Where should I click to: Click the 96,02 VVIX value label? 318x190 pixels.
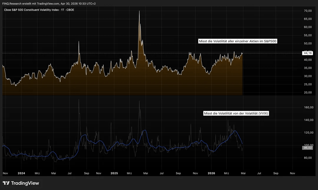(308, 148)
